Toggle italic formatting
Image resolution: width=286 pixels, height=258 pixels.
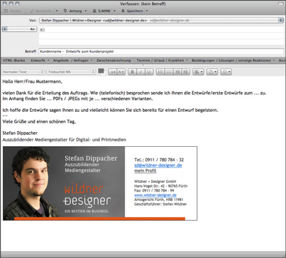[140, 72]
